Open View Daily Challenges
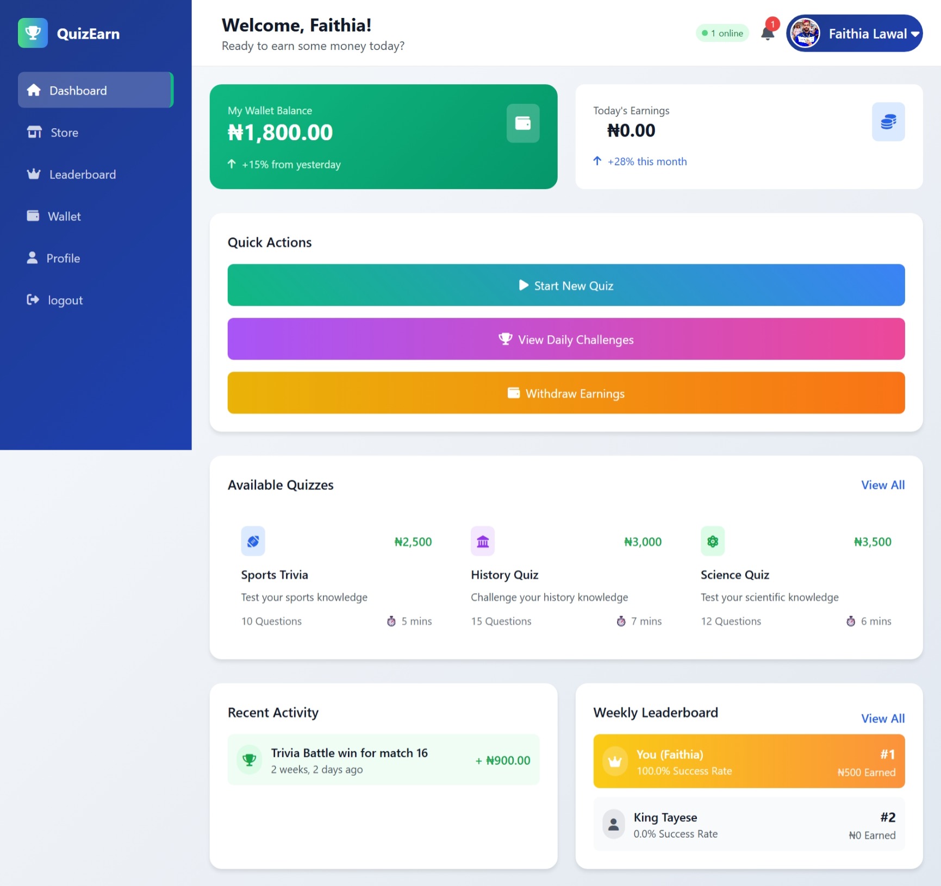Image resolution: width=941 pixels, height=886 pixels. [x=566, y=339]
